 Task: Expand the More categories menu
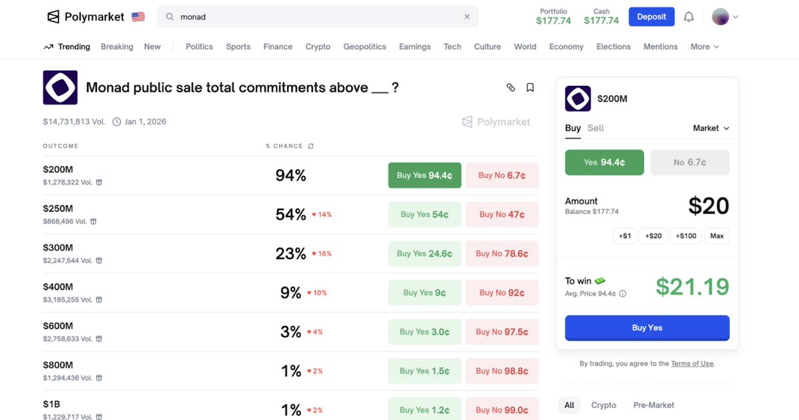tap(704, 47)
